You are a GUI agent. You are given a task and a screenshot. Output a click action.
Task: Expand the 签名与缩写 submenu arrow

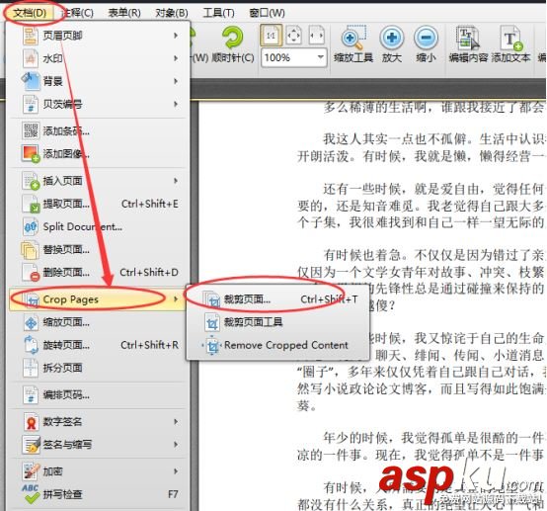point(176,445)
